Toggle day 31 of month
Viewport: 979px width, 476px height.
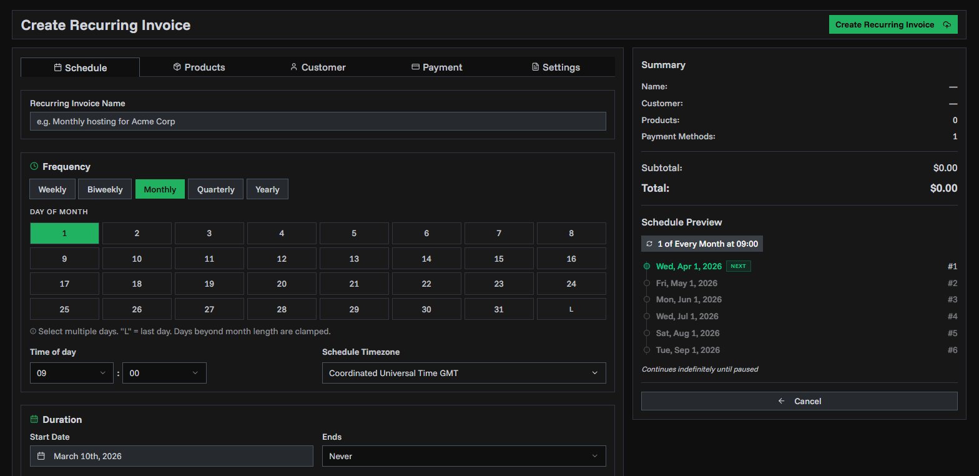point(499,309)
